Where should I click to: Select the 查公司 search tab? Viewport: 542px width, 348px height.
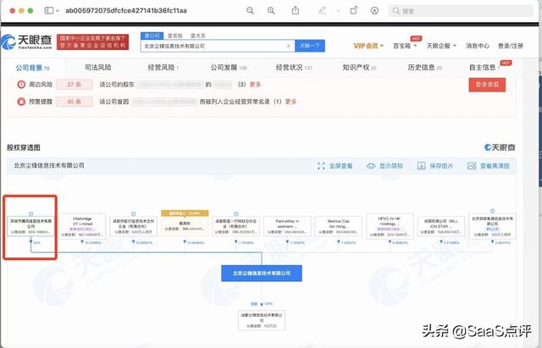tap(152, 36)
